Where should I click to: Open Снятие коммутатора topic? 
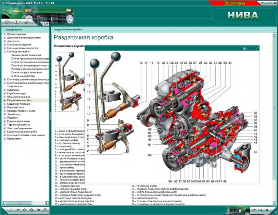(x=23, y=76)
